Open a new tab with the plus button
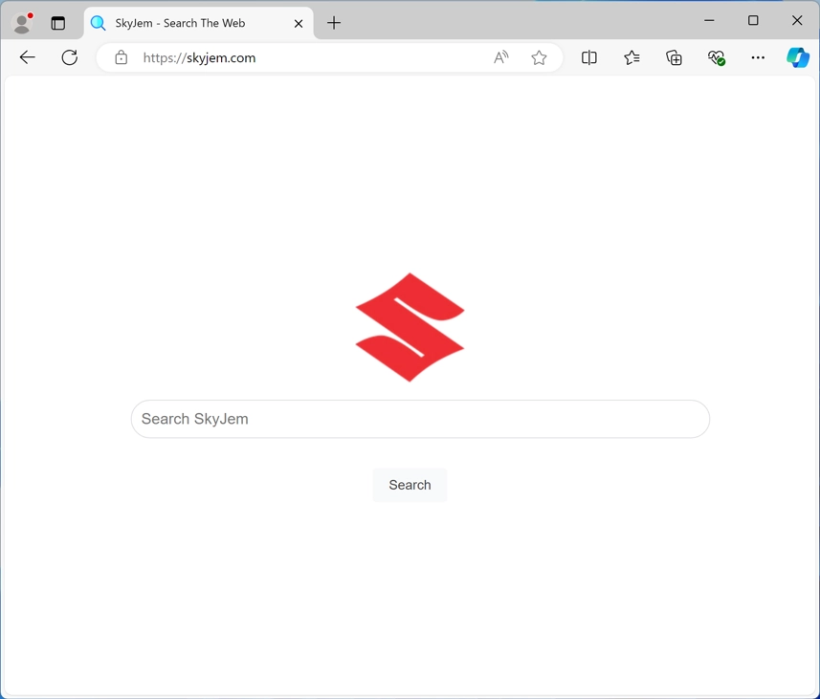 tap(333, 22)
